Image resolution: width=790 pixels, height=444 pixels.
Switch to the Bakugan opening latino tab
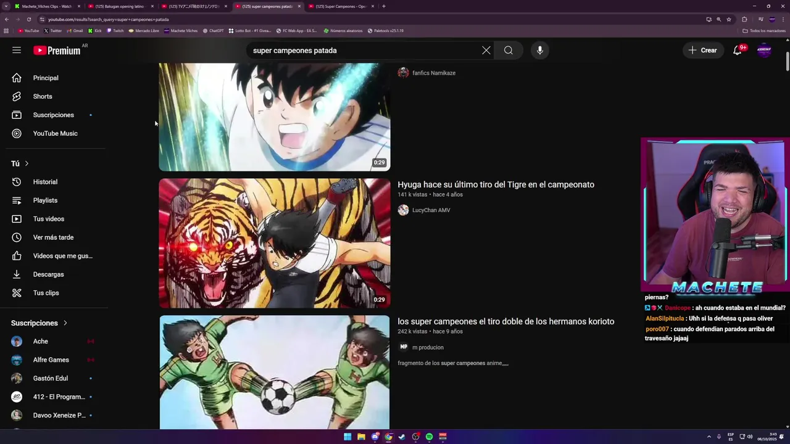click(120, 6)
